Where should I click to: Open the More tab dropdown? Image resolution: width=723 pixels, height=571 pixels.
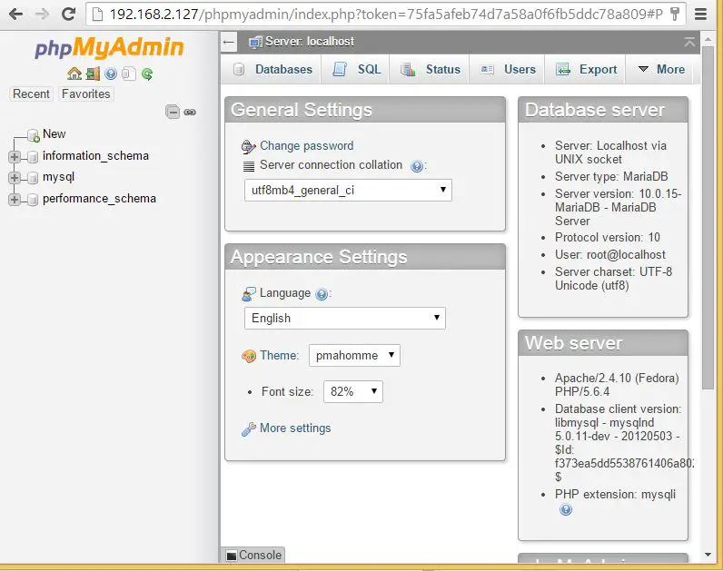pyautogui.click(x=661, y=70)
